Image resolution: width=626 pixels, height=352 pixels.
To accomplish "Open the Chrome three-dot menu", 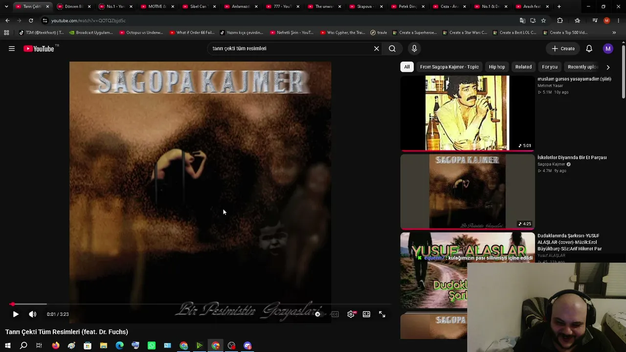I will coord(619,21).
